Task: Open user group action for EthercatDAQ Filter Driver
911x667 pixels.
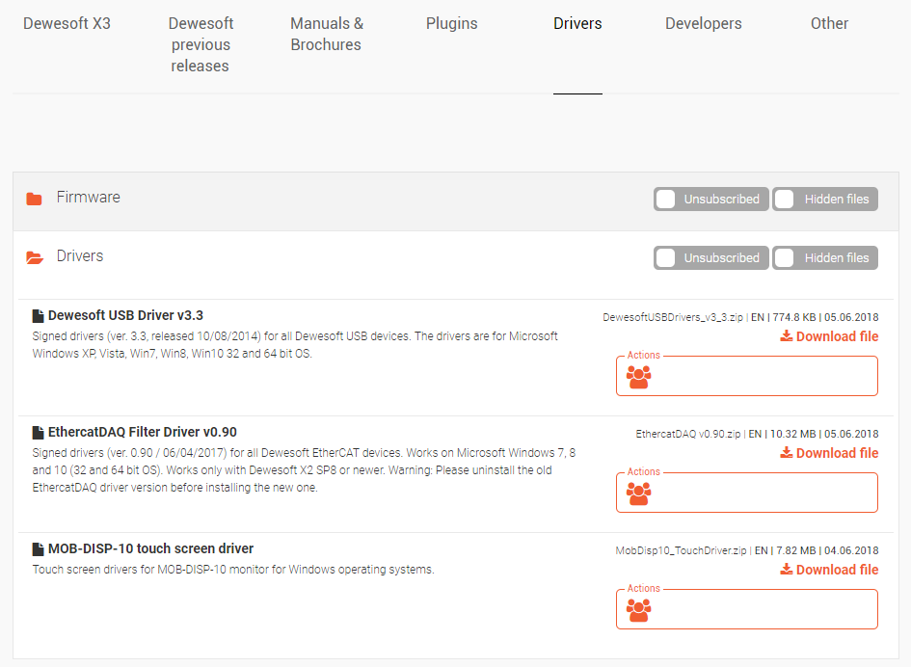Action: 638,494
